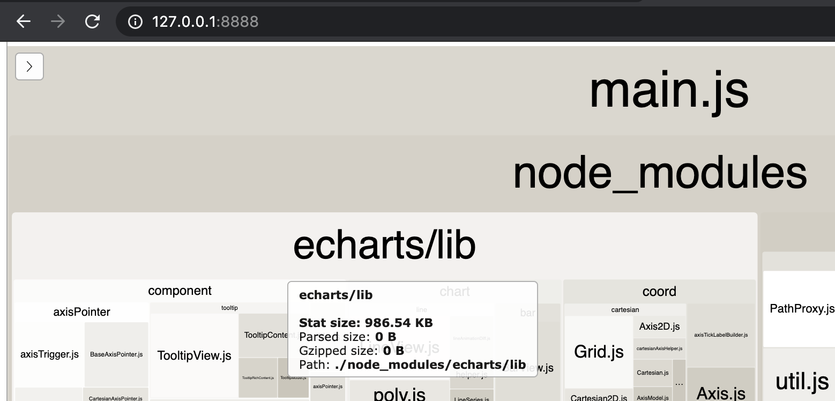Click the browser forward arrow icon
Screen dimensions: 835x401
point(58,21)
